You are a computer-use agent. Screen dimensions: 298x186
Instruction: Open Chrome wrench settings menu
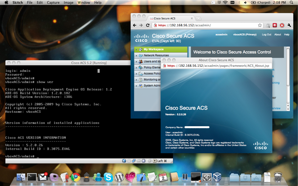(x=289, y=25)
